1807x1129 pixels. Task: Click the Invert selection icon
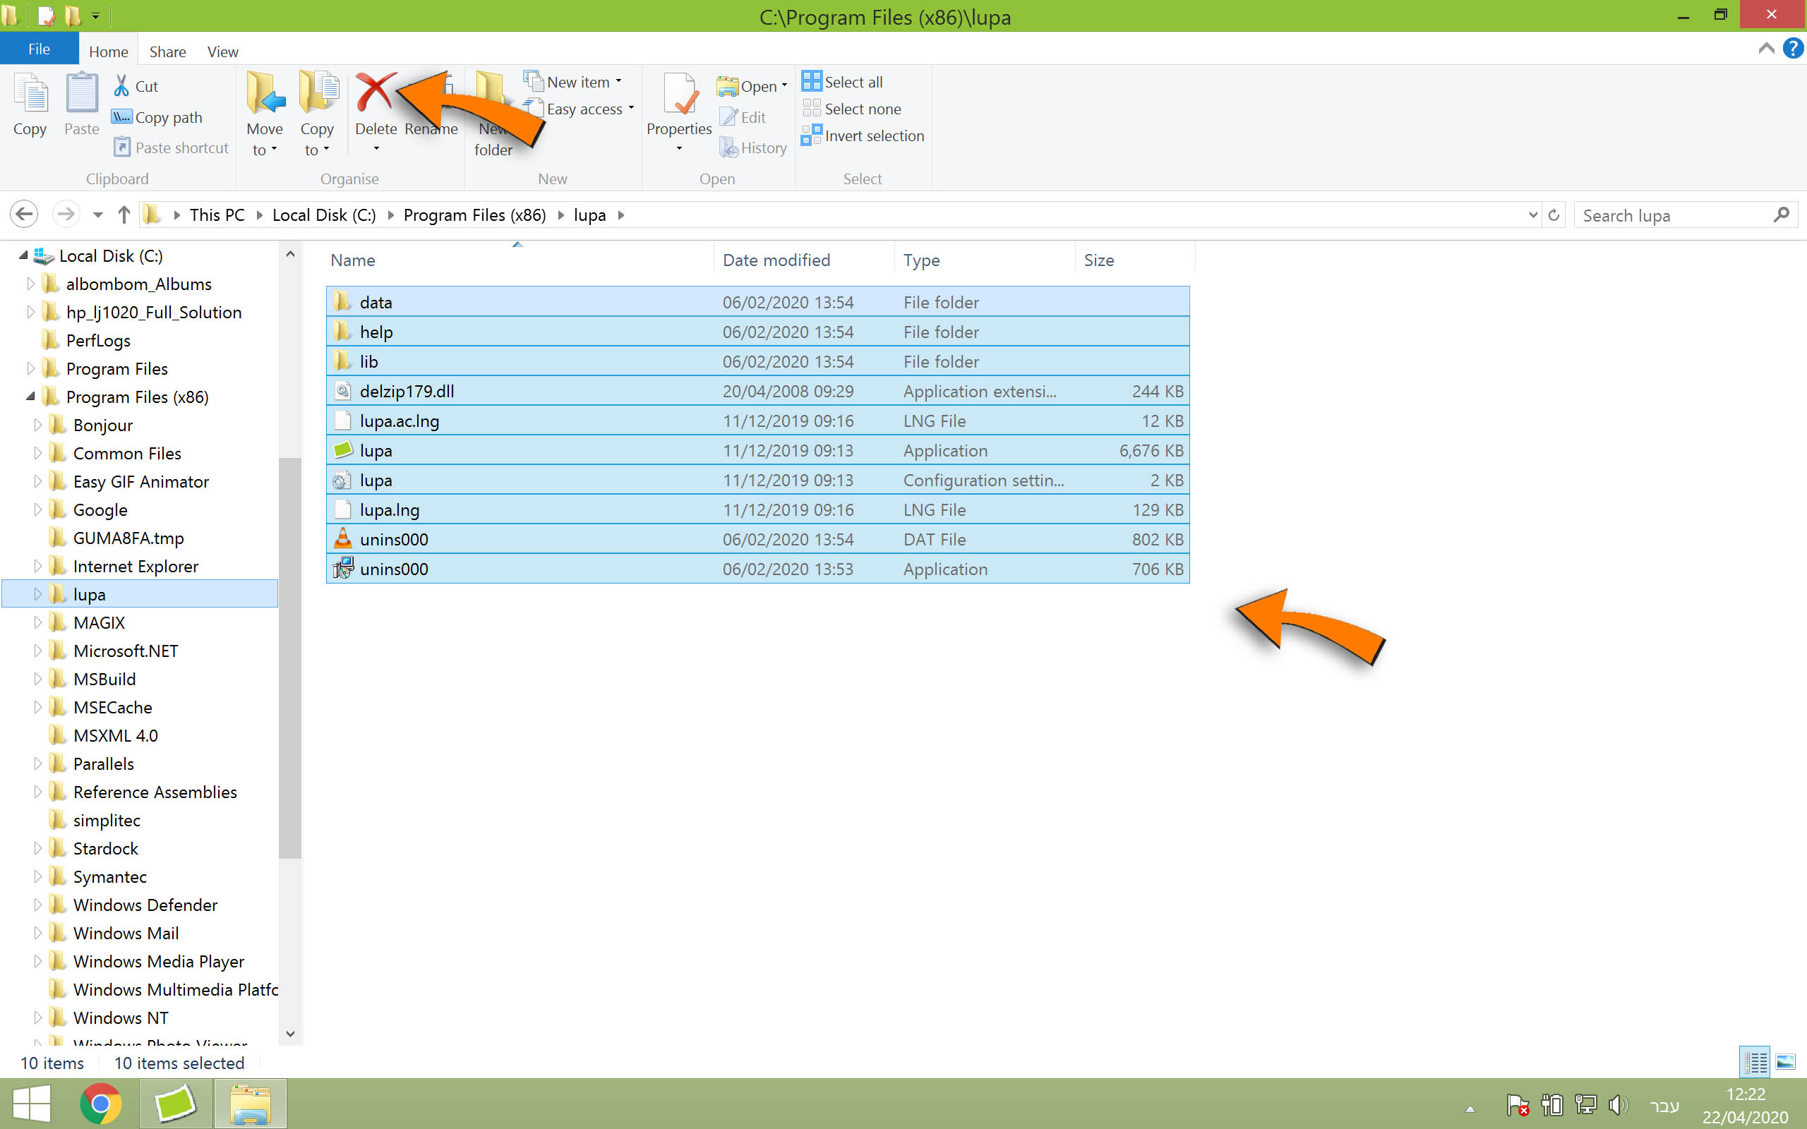[811, 136]
